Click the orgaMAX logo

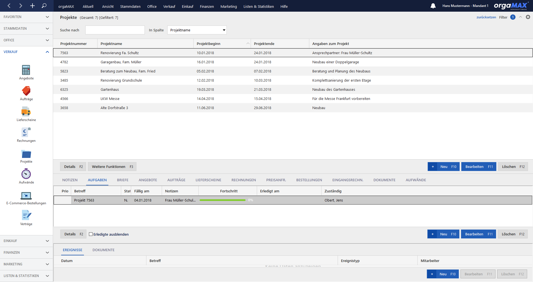point(511,6)
